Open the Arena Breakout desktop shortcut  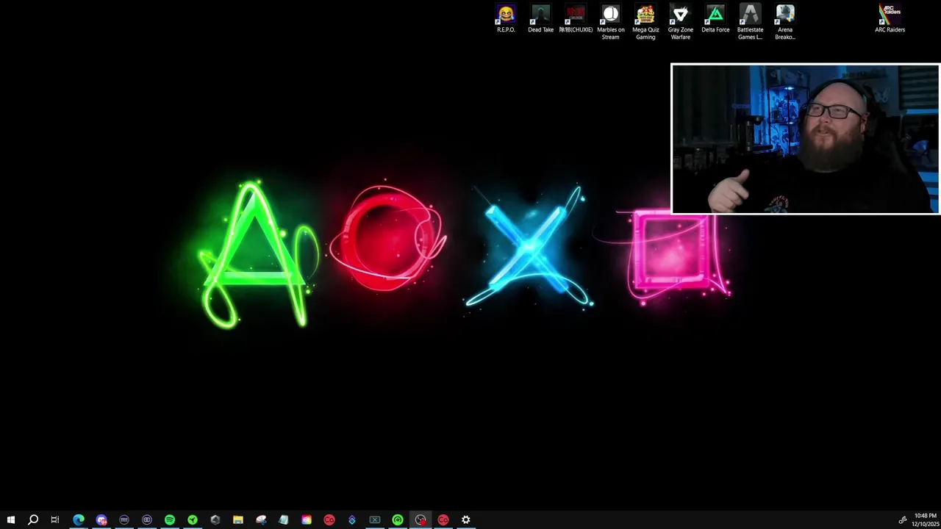coord(785,22)
